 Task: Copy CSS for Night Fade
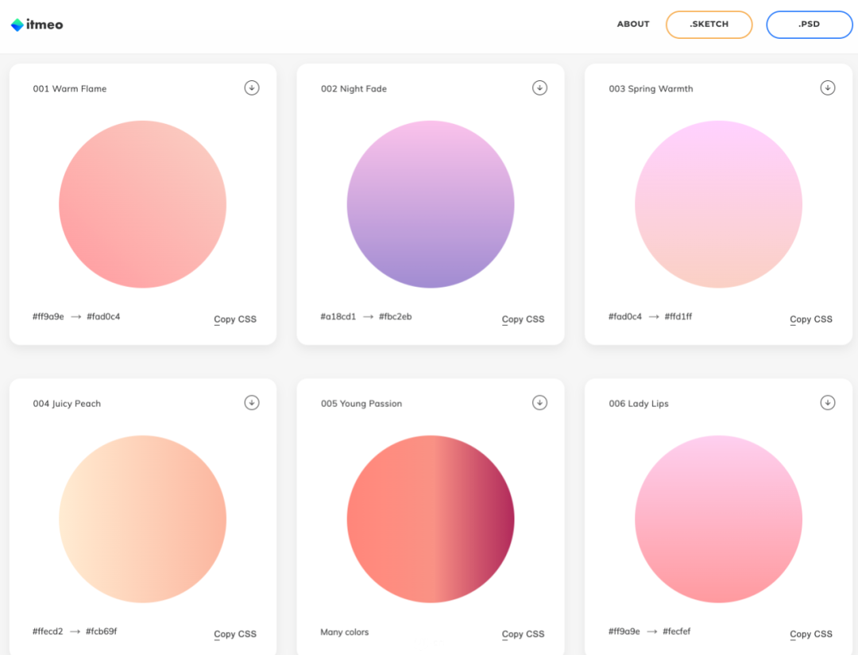(524, 319)
